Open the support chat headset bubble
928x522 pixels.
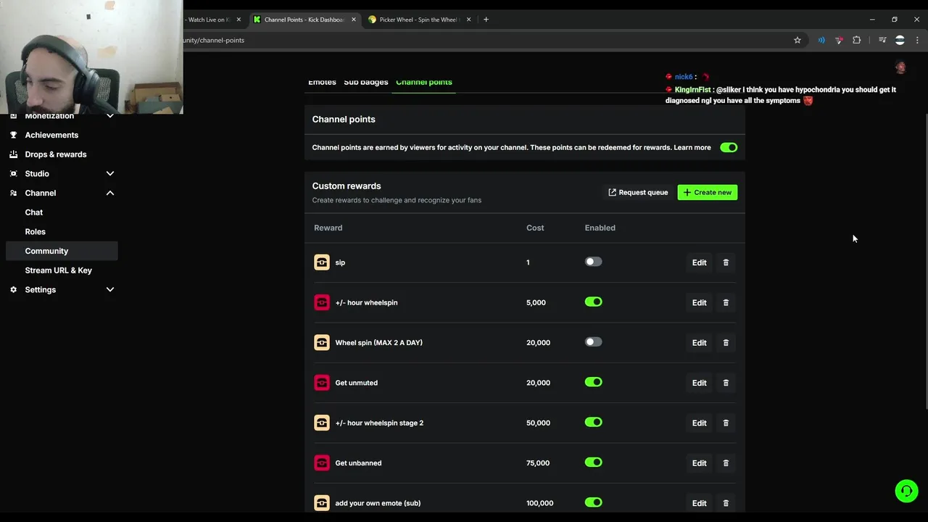906,491
